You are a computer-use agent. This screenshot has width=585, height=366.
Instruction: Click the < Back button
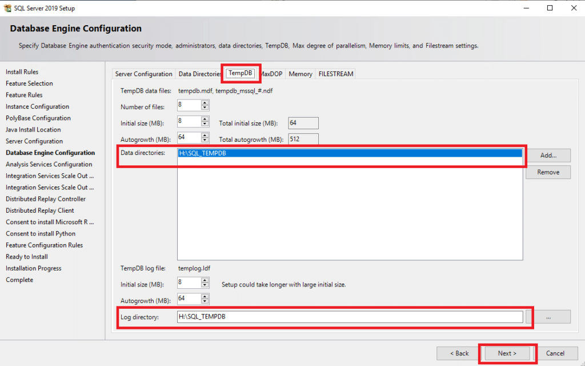[x=459, y=353]
